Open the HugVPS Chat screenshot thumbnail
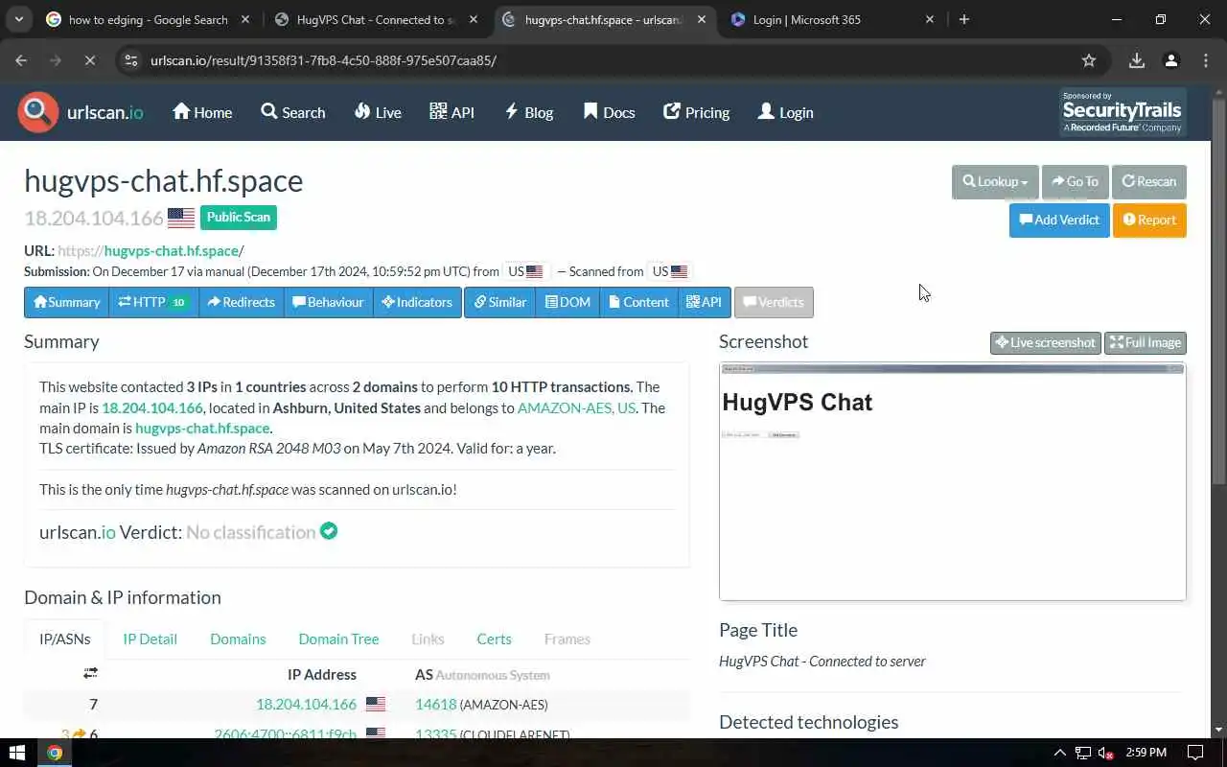The image size is (1227, 767). tap(952, 481)
